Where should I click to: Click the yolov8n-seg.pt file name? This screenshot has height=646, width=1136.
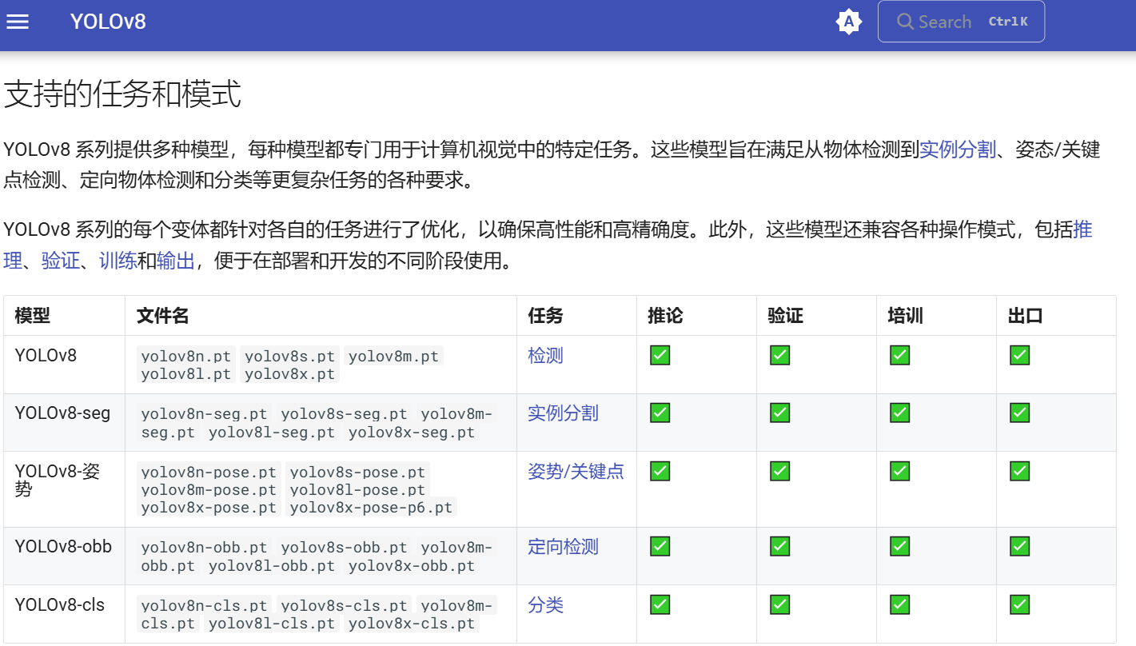pos(205,414)
